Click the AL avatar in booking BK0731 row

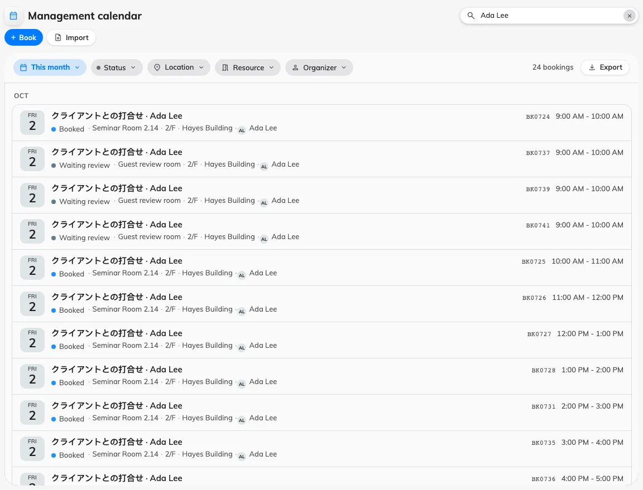[x=242, y=420]
